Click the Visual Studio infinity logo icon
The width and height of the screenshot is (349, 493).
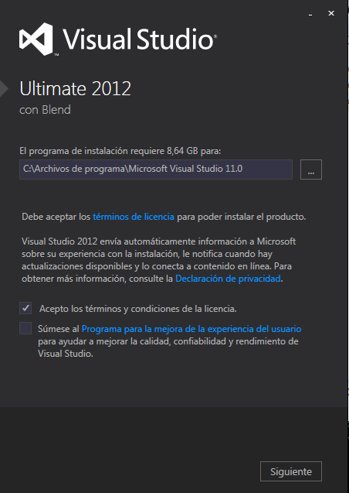click(36, 39)
